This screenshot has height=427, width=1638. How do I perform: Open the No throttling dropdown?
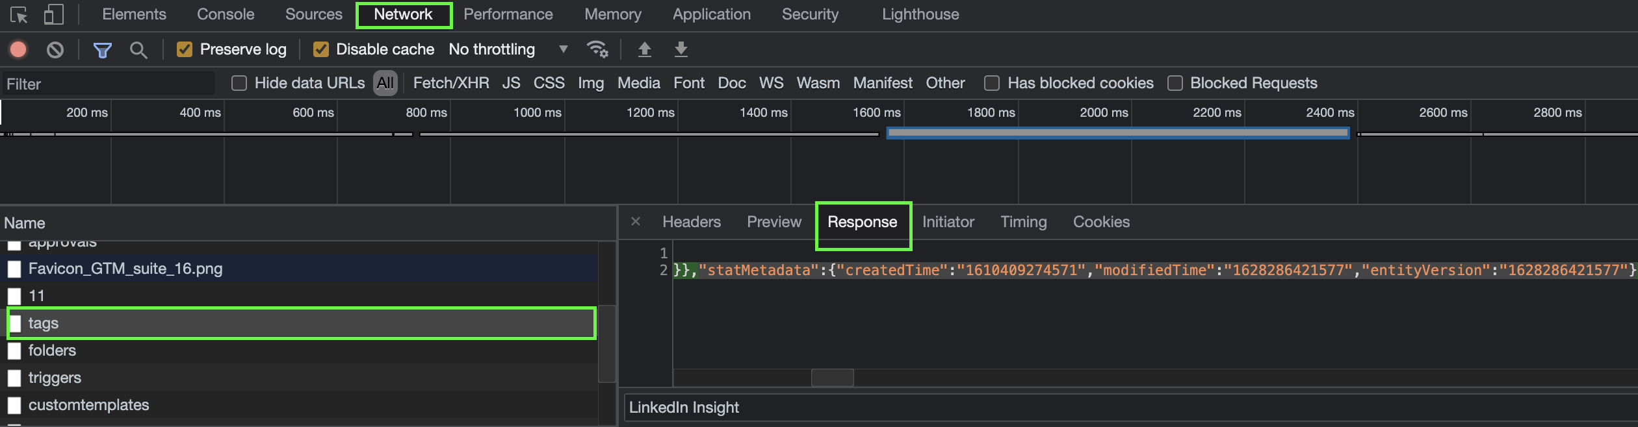point(509,49)
